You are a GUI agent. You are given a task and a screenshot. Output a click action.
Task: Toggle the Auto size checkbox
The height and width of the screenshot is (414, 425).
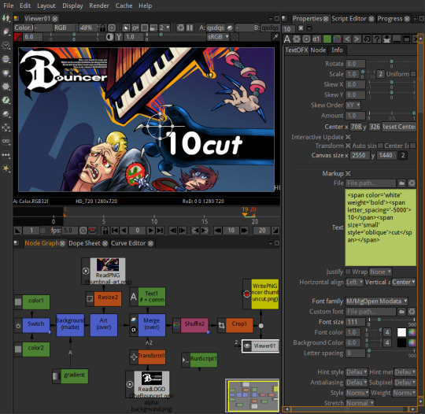[380, 146]
